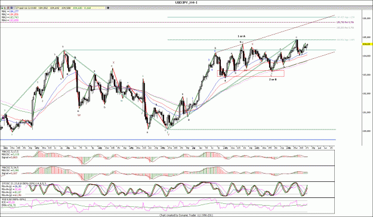Click the STOSC indicator title
373x217 pixels.
point(24,184)
